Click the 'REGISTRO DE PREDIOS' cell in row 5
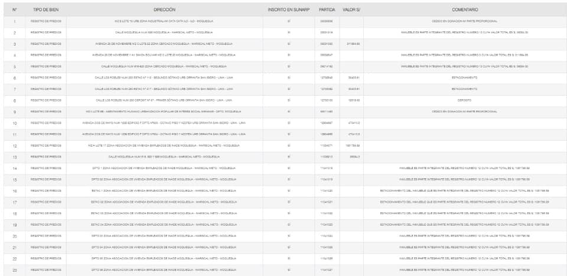This screenshot has width=567, height=276. (x=45, y=66)
